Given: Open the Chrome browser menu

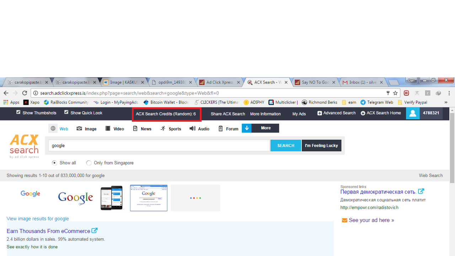Looking at the screenshot, I should pos(449,93).
